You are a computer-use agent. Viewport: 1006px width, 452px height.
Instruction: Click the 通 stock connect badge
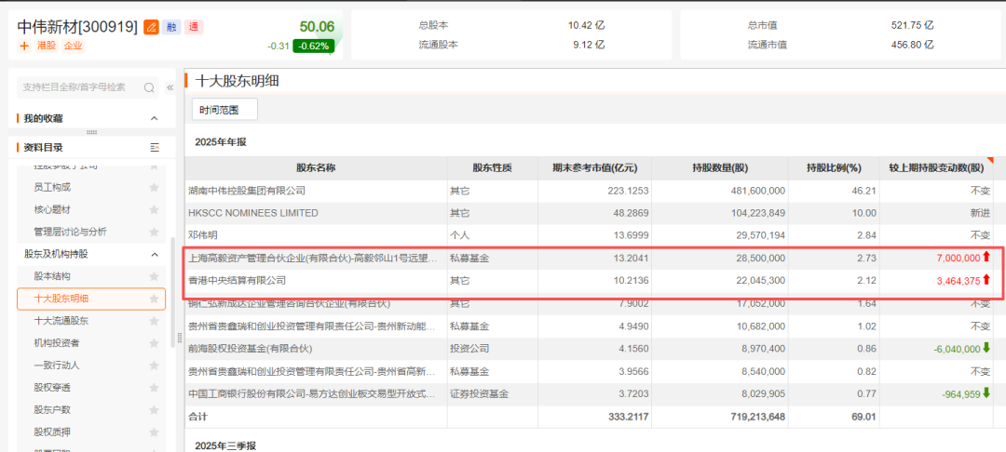(x=194, y=27)
